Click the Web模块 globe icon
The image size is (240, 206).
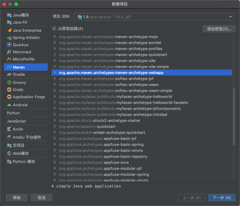click(9, 153)
